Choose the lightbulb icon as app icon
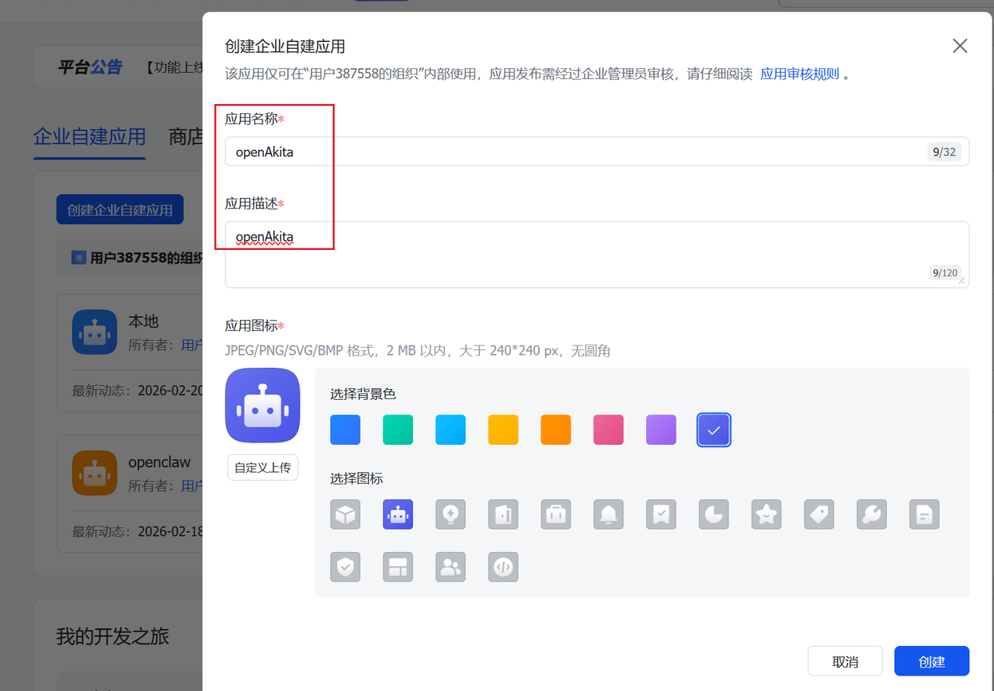Image resolution: width=994 pixels, height=691 pixels. click(x=450, y=514)
